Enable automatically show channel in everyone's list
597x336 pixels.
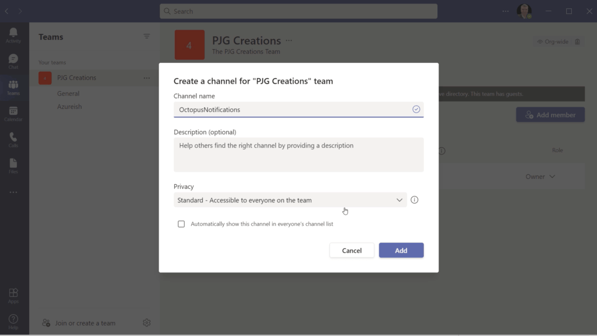click(x=181, y=224)
